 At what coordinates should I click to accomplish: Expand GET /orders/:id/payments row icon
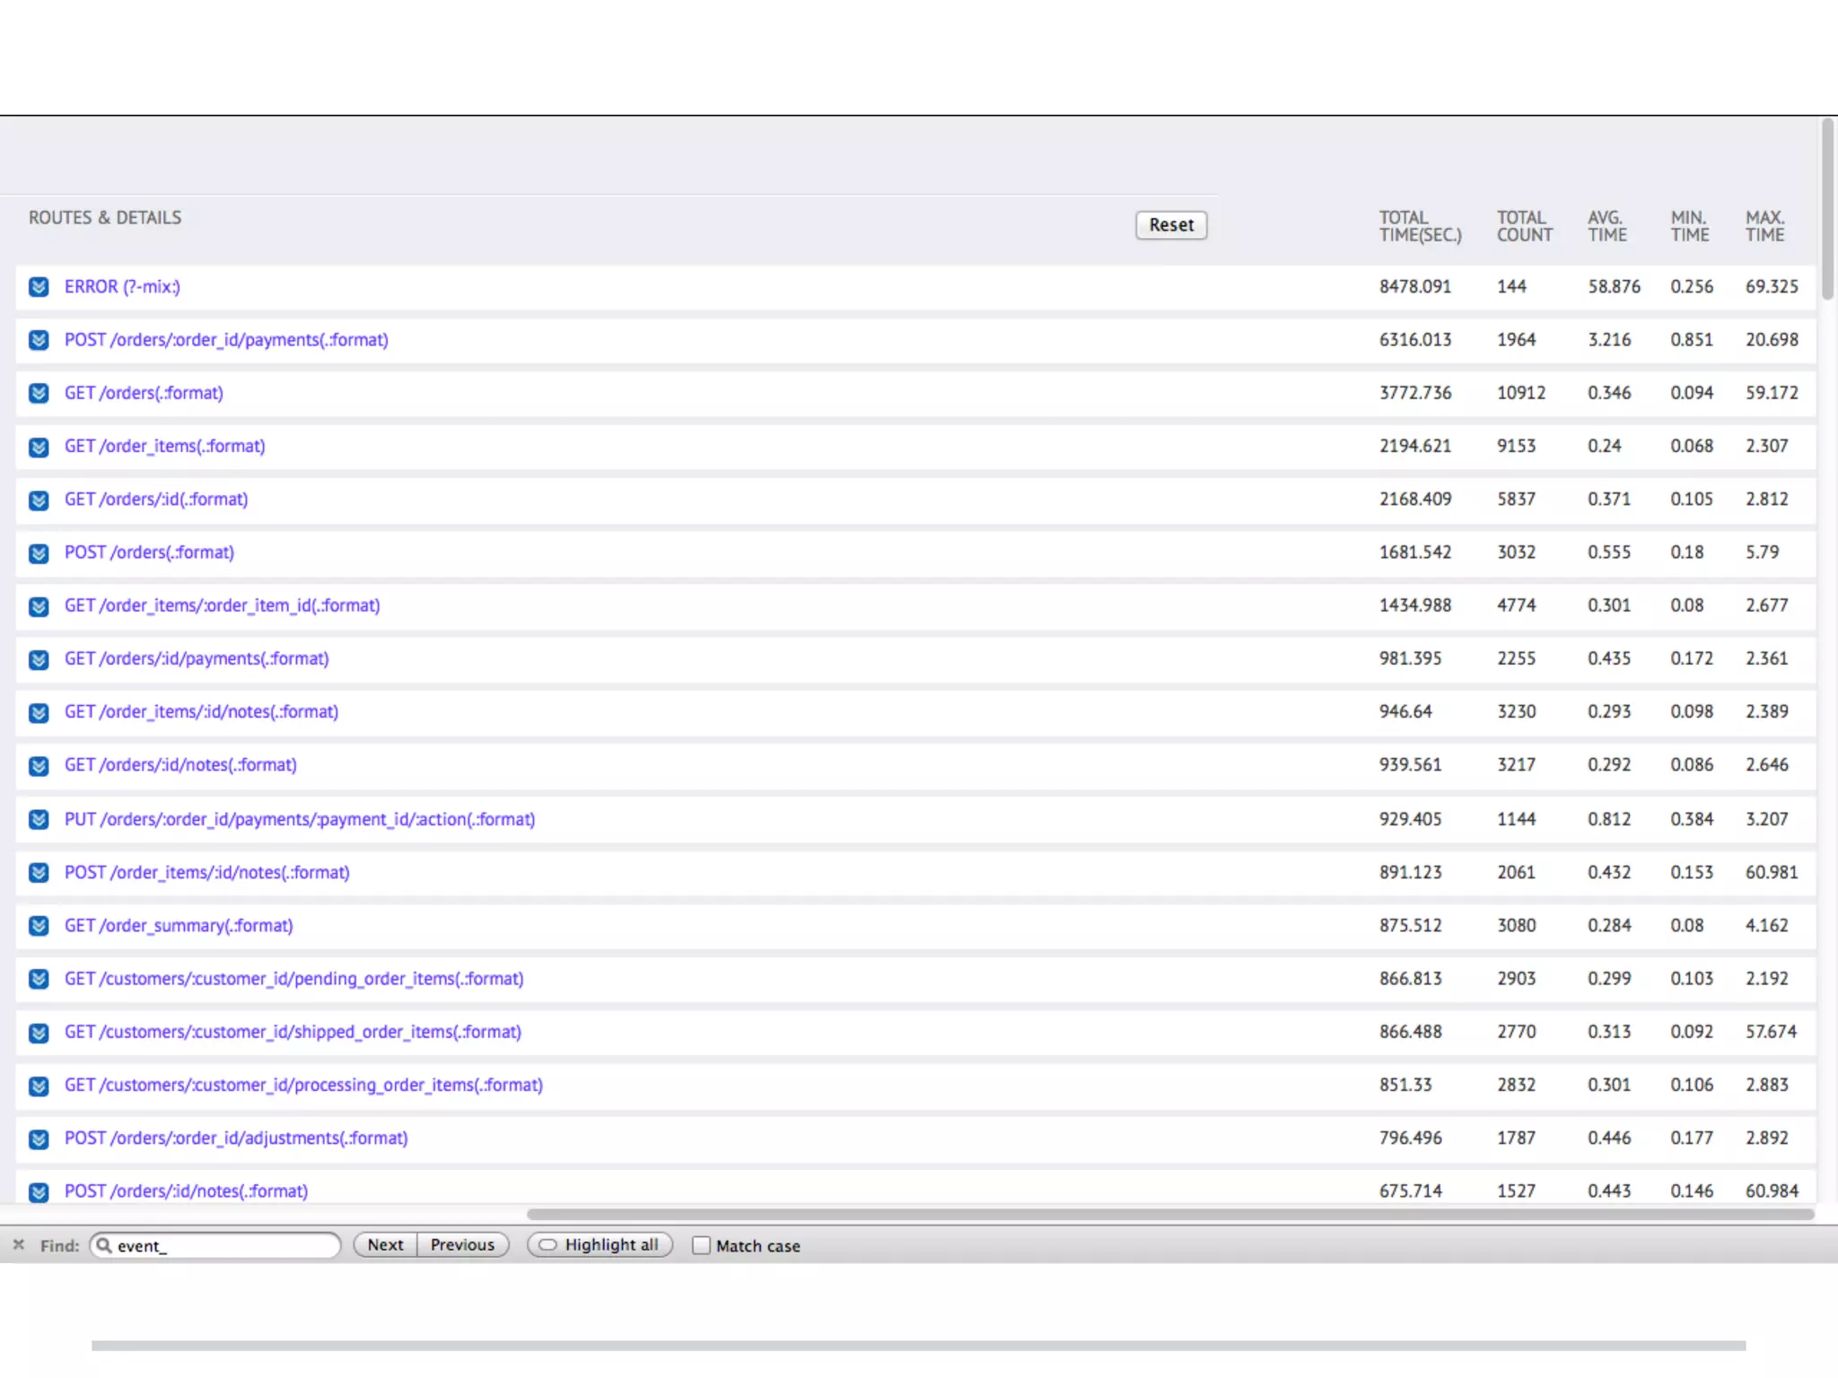pos(39,659)
